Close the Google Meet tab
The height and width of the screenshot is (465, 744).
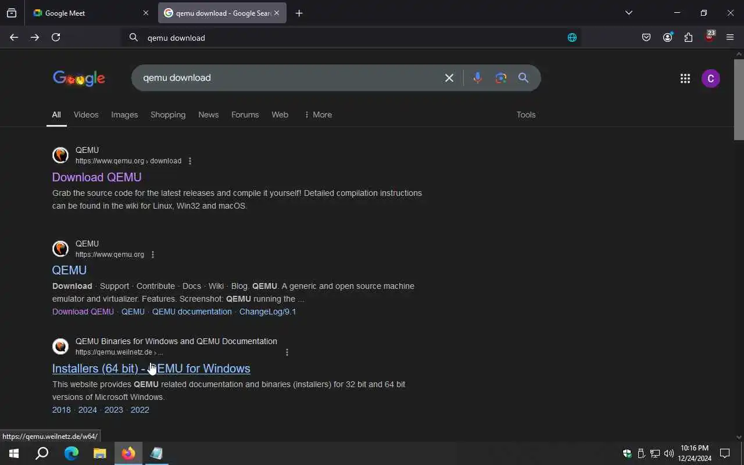click(146, 13)
